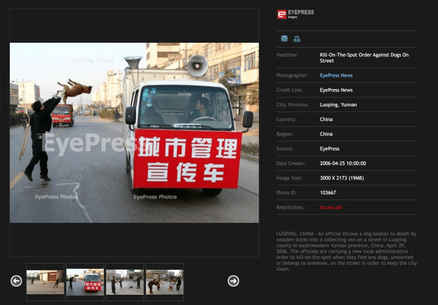Click the image size 3000 X 2173 value
438x305 pixels.
click(342, 178)
